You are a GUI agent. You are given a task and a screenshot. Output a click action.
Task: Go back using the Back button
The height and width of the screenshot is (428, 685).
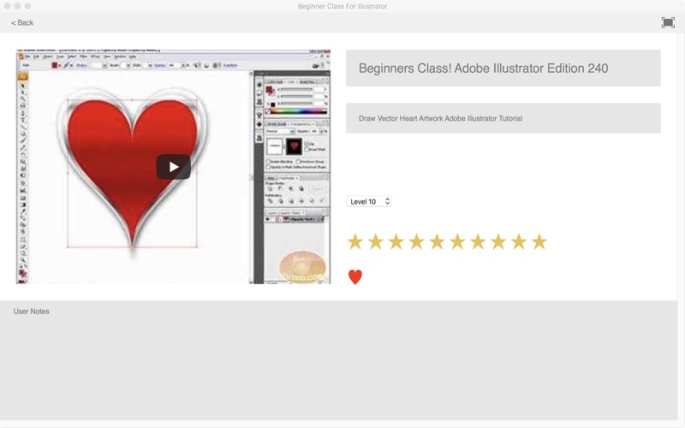pyautogui.click(x=22, y=23)
